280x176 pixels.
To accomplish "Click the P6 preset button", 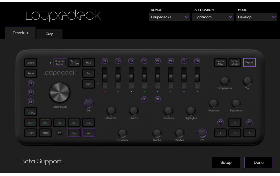I will point(171,61).
